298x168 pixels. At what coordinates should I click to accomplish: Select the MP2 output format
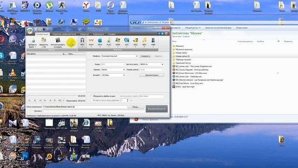144,42
